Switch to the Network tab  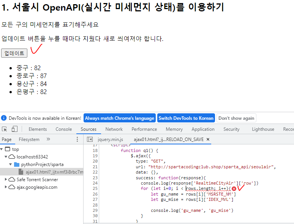click(114, 129)
